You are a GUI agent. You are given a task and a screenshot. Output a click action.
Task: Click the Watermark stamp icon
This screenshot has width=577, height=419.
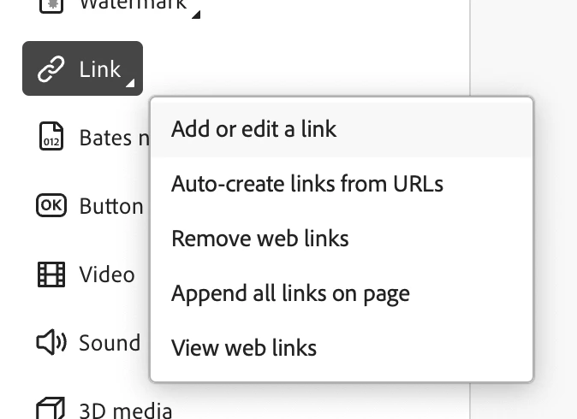51,5
